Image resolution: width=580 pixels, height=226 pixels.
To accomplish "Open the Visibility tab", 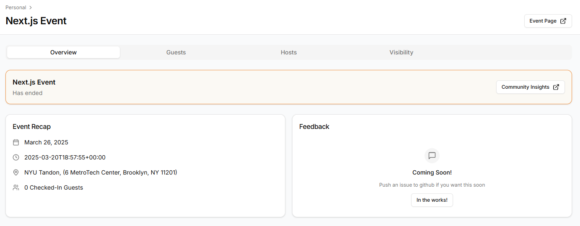I will (401, 52).
